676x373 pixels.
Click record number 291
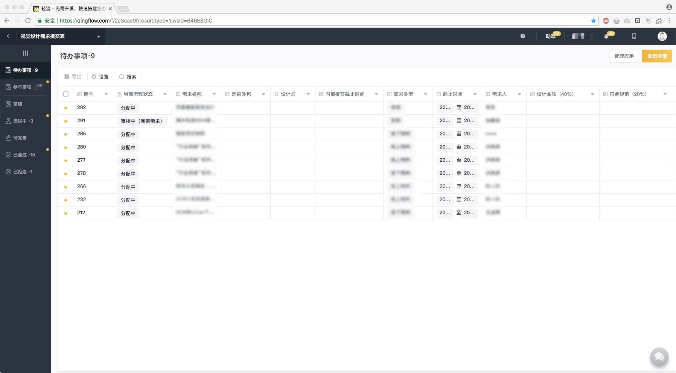(x=81, y=120)
